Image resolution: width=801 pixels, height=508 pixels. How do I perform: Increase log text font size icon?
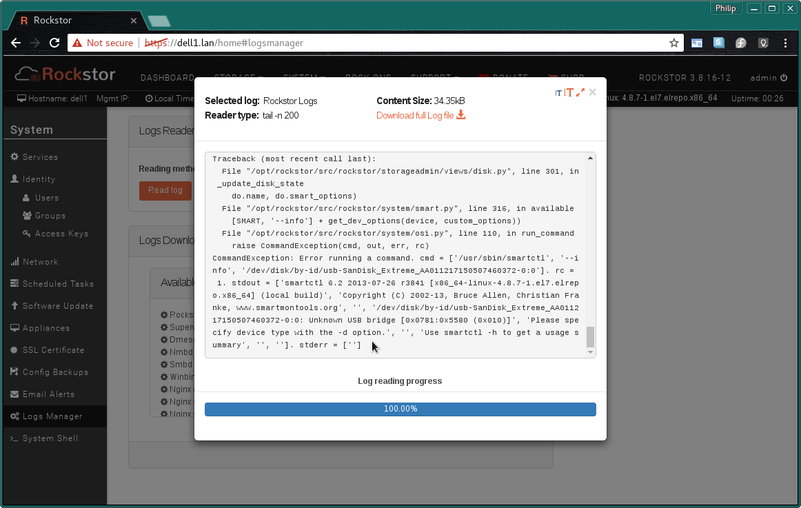click(x=569, y=92)
